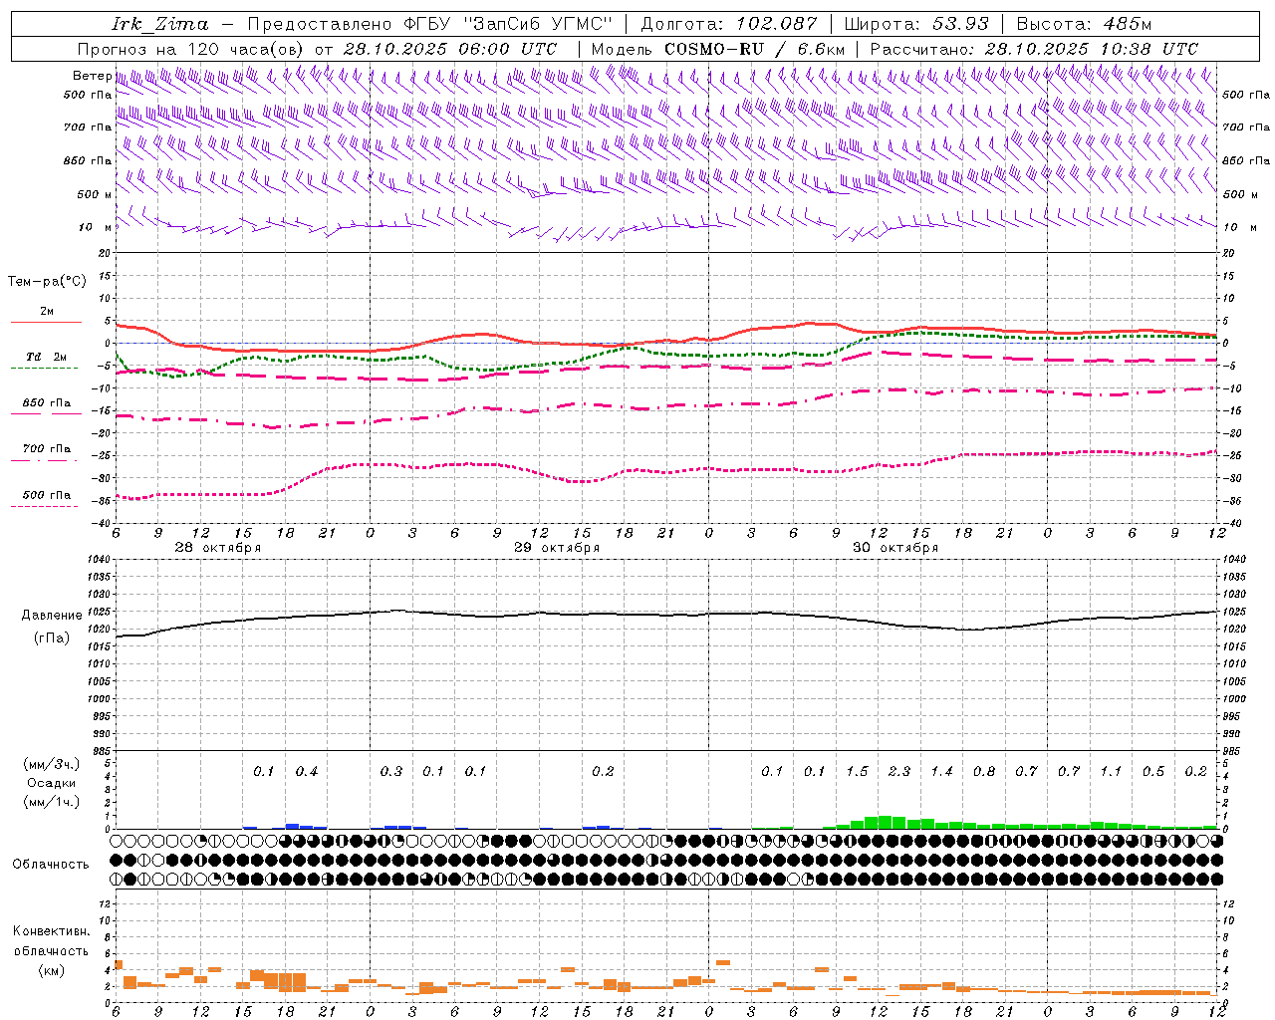The width and height of the screenshot is (1275, 1020).
Task: Click the precipitation value 0.5
Action: pos(1153,771)
